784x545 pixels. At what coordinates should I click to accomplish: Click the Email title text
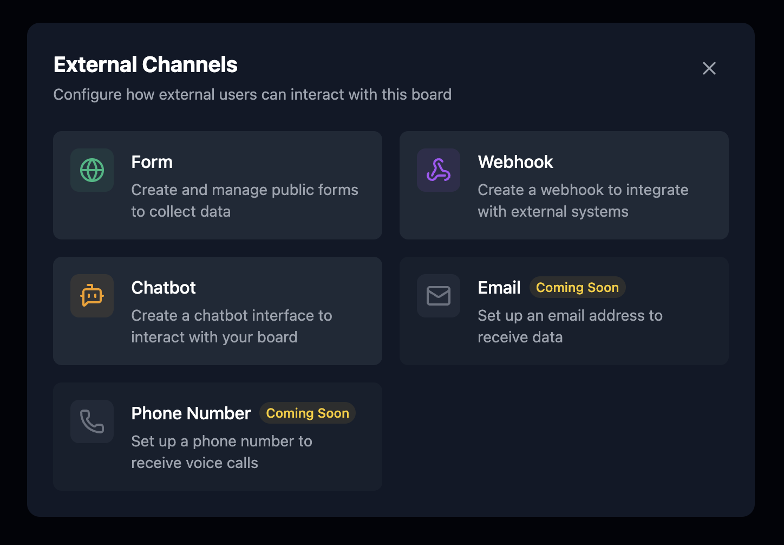click(499, 288)
